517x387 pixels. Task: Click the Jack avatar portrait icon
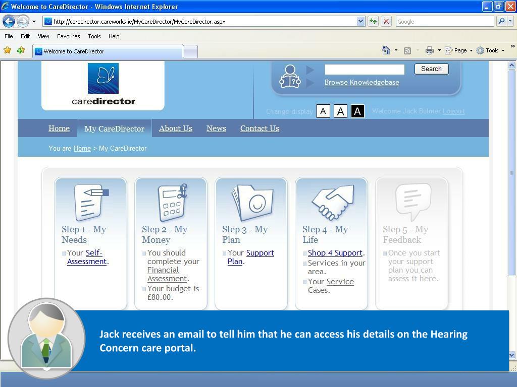(46, 339)
